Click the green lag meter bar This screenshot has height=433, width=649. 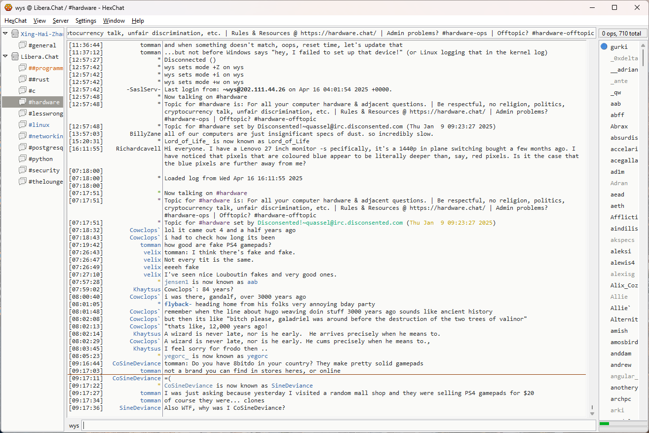click(x=605, y=424)
